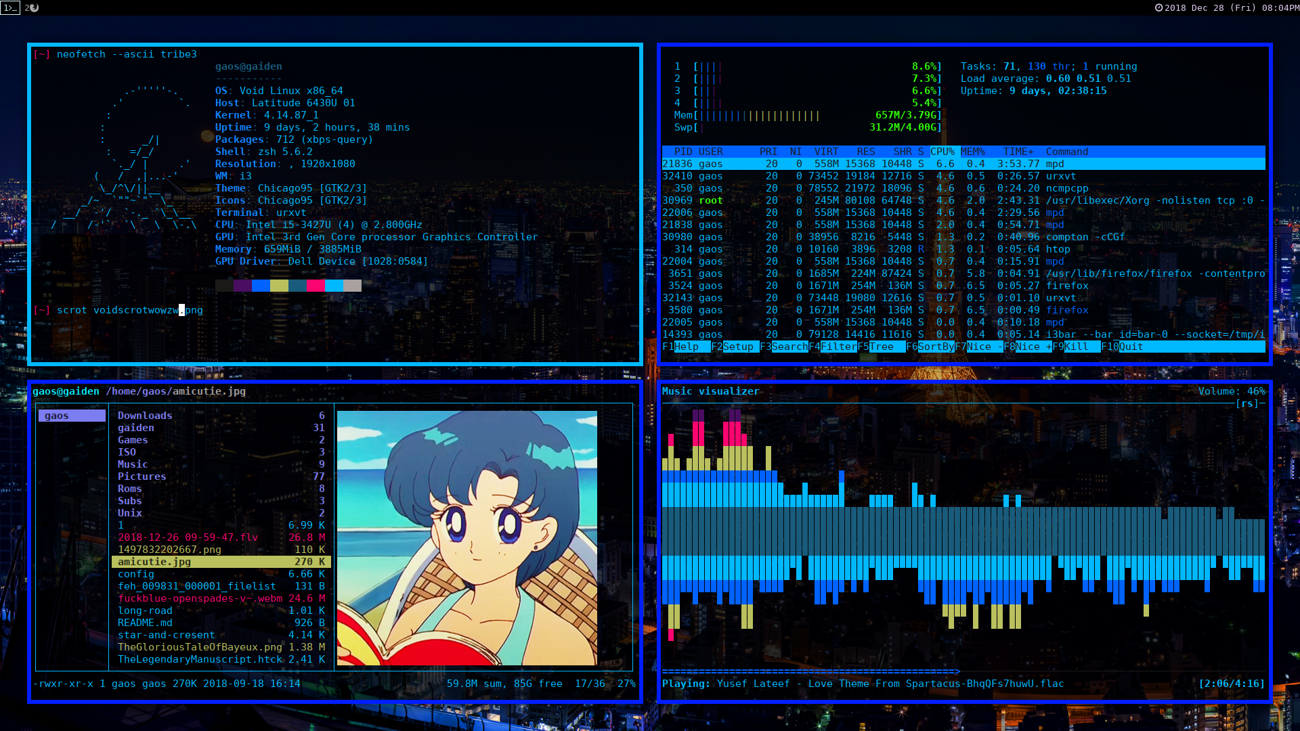1300x731 pixels.
Task: Click the ranger path /home/gaos/amicutie.jpg
Action: click(175, 391)
